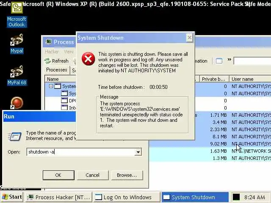This screenshot has width=271, height=203.
Task: Switch to Process Hacker taskbar button
Action: click(59, 197)
